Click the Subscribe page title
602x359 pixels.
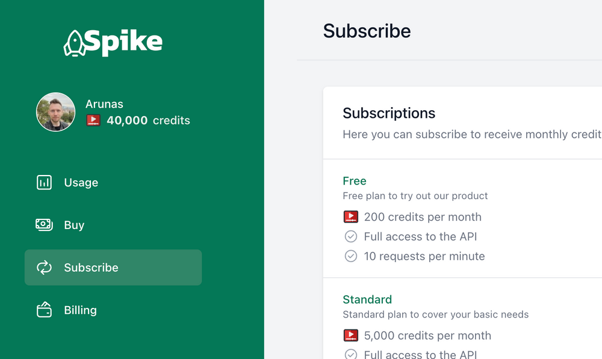tap(367, 31)
